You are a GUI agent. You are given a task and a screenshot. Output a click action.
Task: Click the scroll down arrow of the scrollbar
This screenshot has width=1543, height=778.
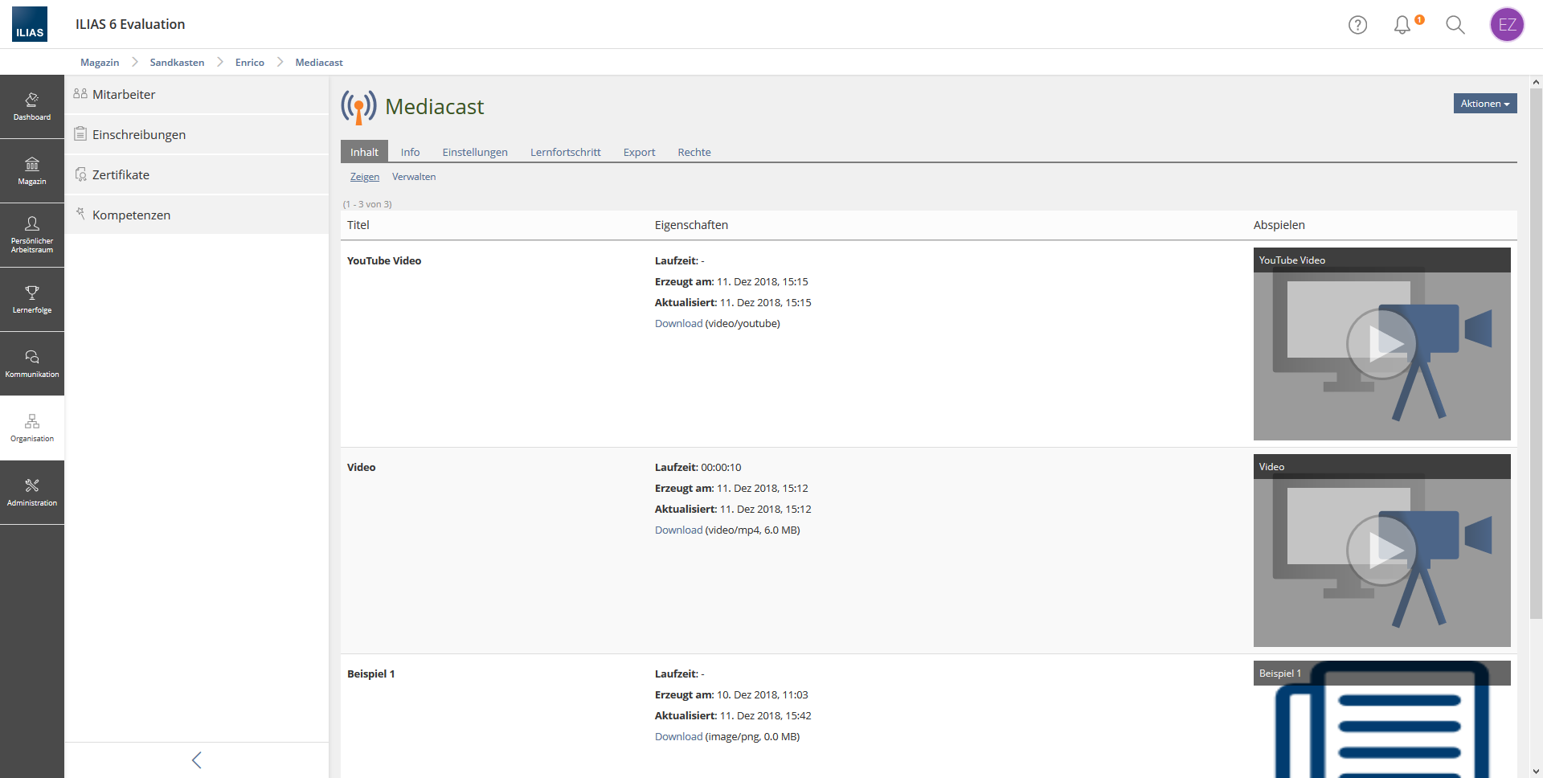(1536, 772)
